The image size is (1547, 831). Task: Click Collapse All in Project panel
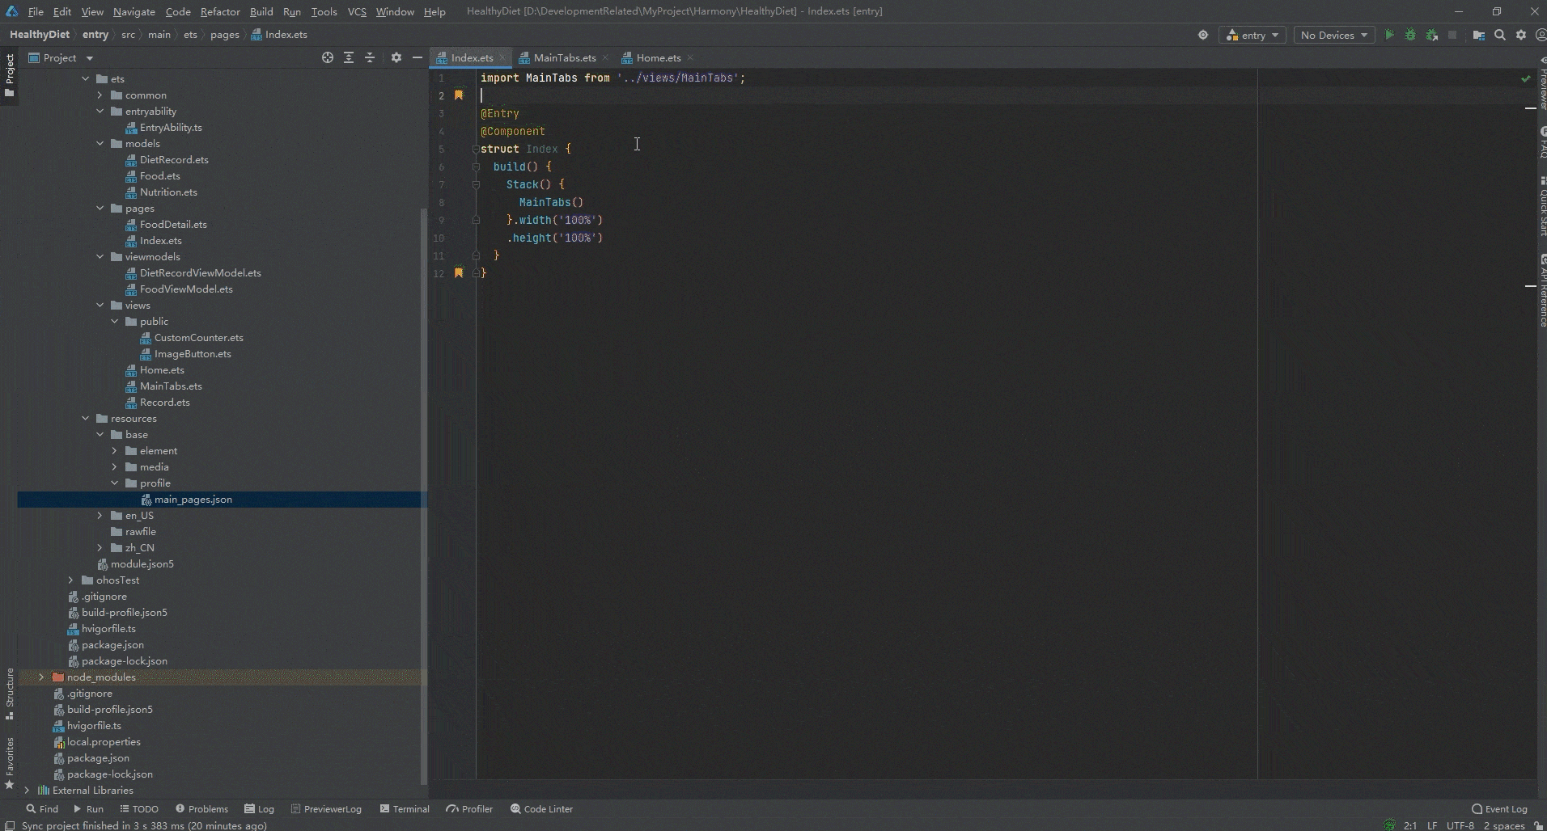coord(370,57)
